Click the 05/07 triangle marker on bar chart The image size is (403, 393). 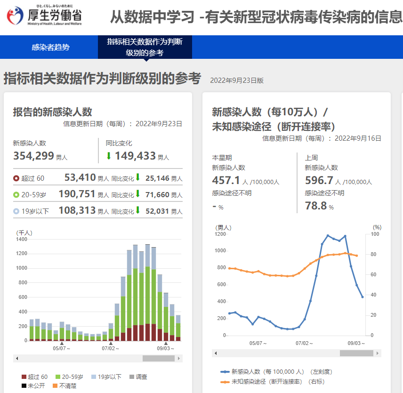tap(62, 344)
